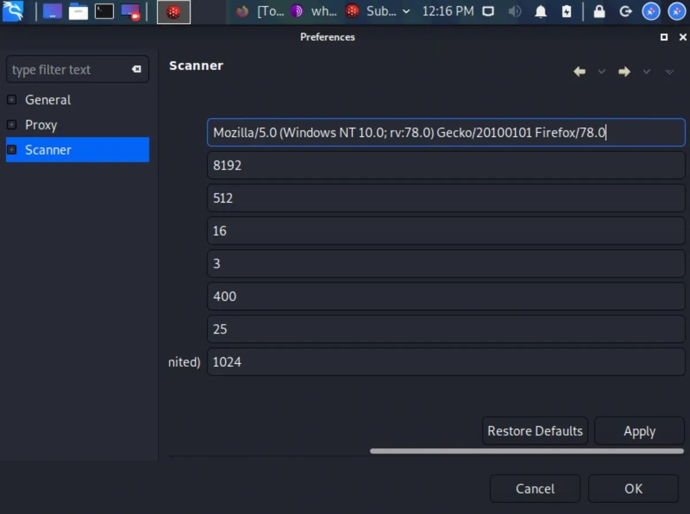Expand the General tree node
690x514 pixels.
[x=11, y=100]
